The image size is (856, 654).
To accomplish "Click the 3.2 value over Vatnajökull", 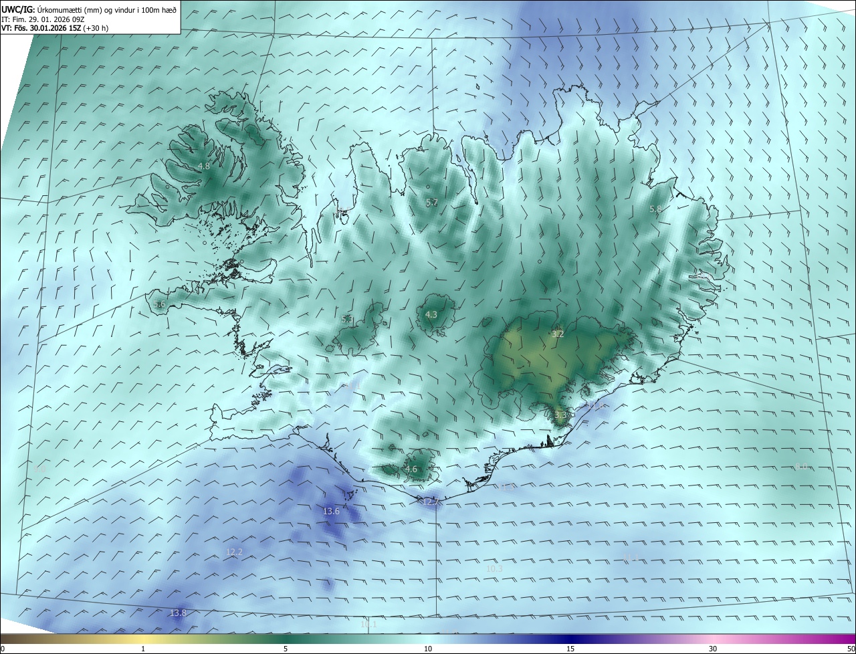I will point(558,333).
